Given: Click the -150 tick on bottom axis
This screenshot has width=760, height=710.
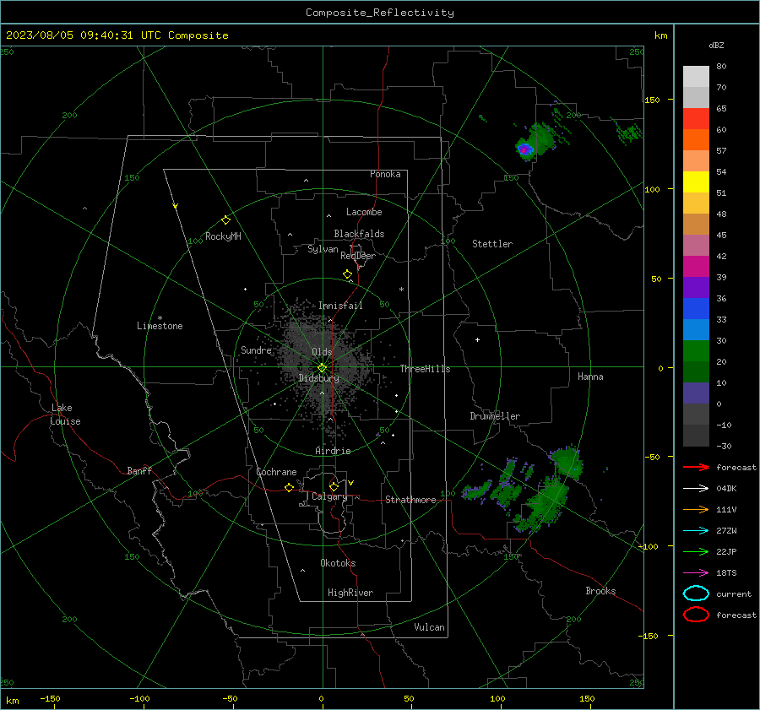Looking at the screenshot, I should [x=50, y=699].
